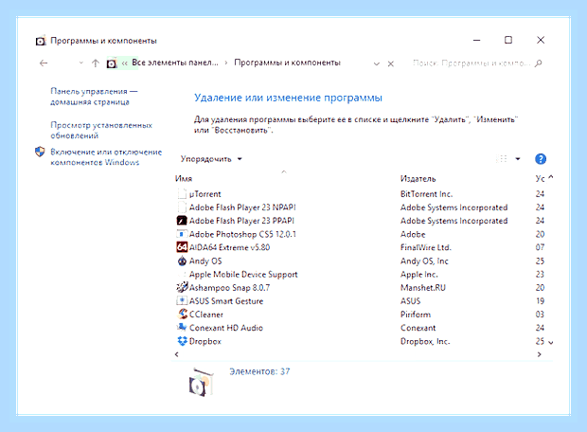Click the Программы и компоненты breadcrumb

287,63
